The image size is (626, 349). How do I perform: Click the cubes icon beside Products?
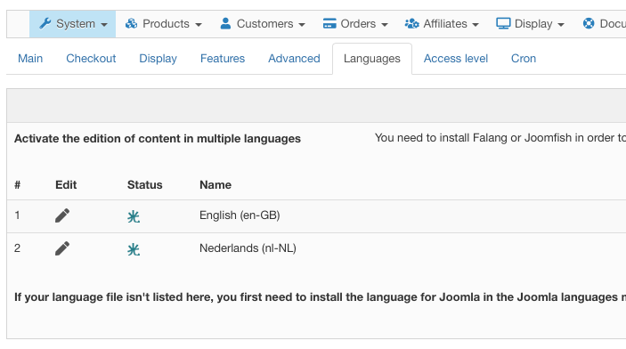pyautogui.click(x=132, y=23)
